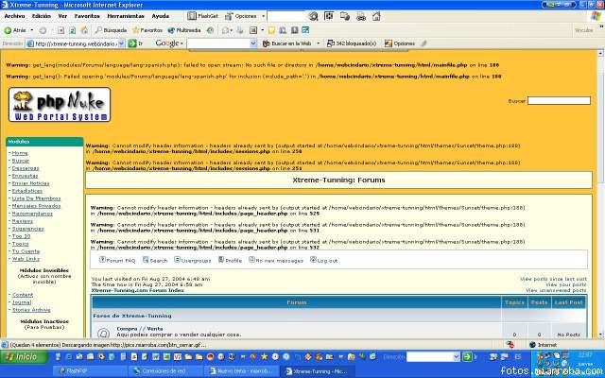Click the FlashGet toolbar button
Screen dimensions: 605x378
[202, 16]
